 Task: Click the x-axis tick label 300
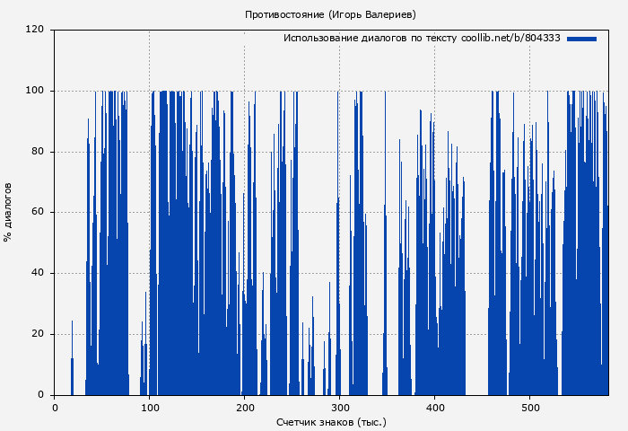click(x=340, y=407)
